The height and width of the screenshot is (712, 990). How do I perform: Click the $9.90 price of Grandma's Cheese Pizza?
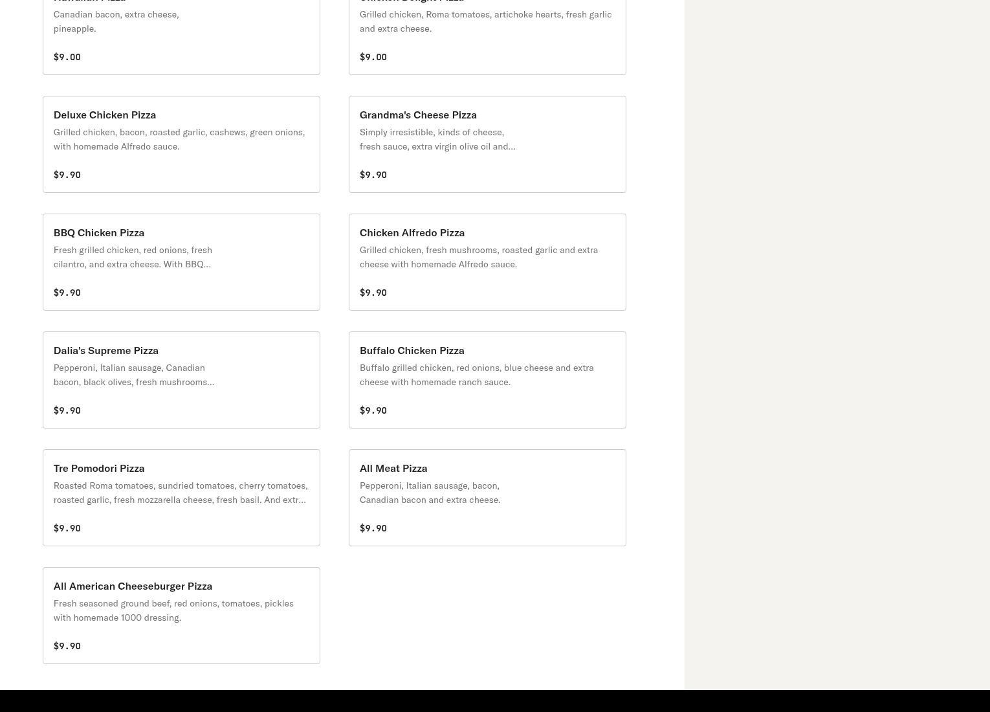coord(373,175)
